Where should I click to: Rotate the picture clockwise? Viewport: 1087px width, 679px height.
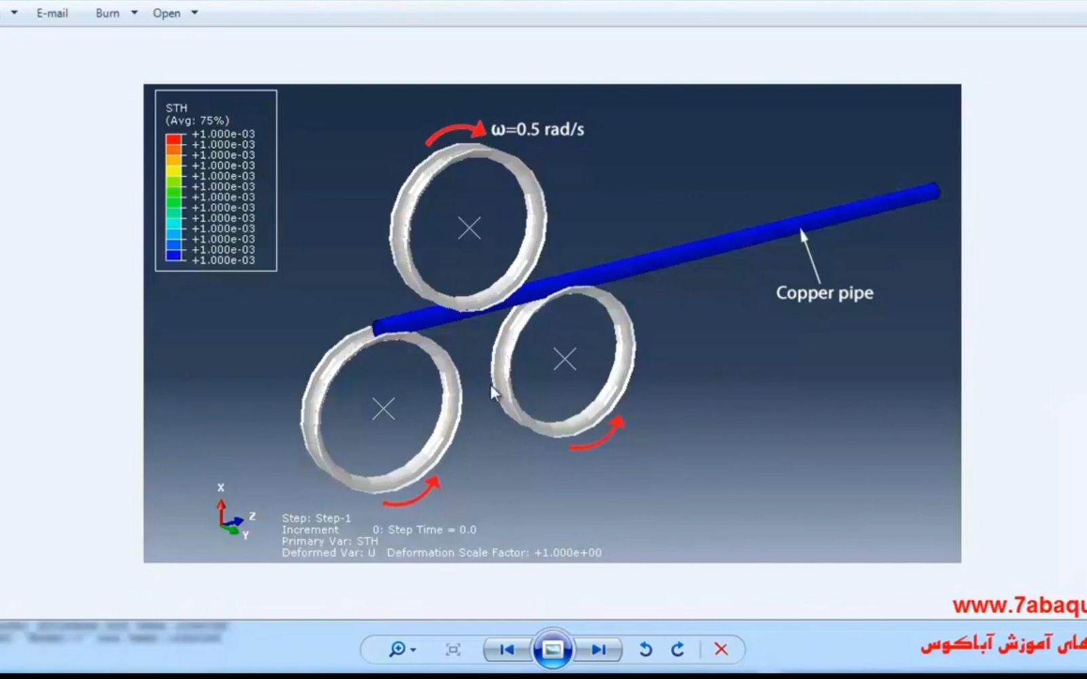point(678,649)
